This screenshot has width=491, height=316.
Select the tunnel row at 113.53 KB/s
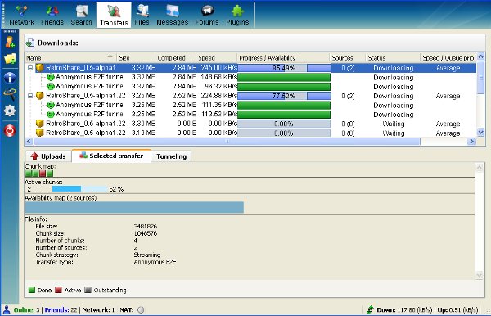(x=250, y=115)
